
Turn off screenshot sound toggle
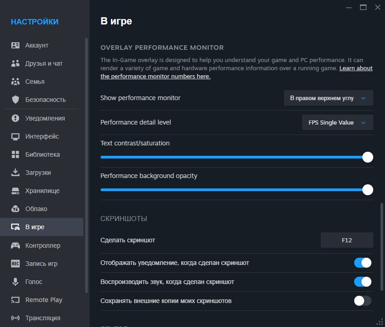pyautogui.click(x=362, y=282)
